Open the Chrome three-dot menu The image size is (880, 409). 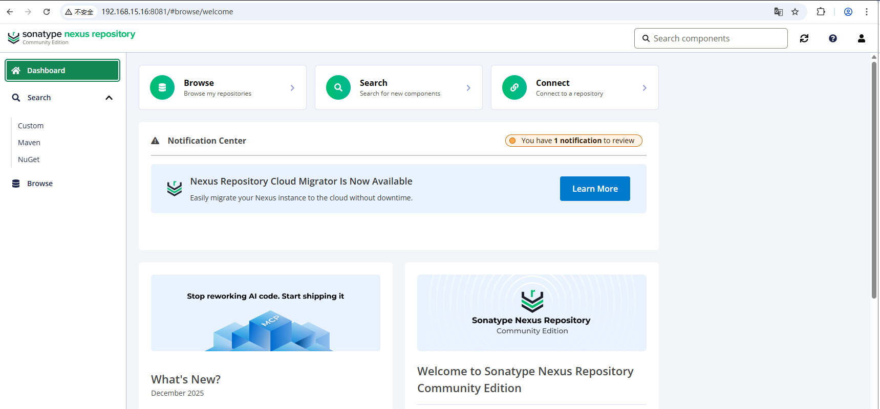[867, 12]
